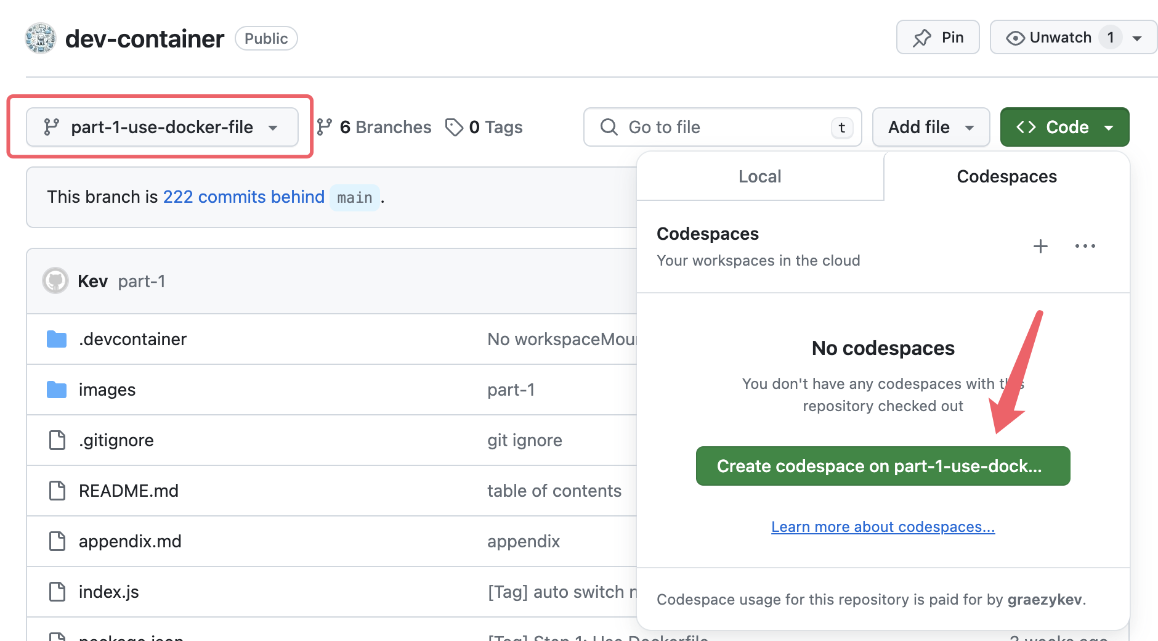Open the codespaces three-dot options menu
Viewport: 1158px width, 641px height.
pyautogui.click(x=1085, y=246)
